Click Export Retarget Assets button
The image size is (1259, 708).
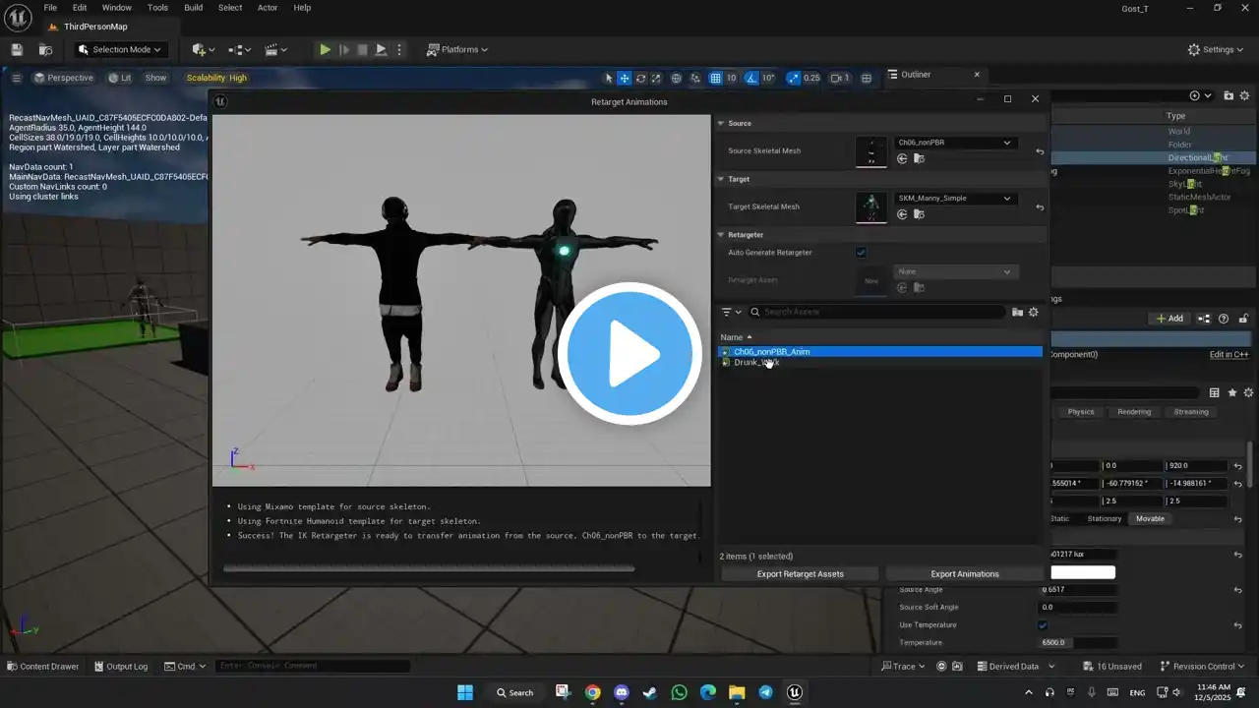coord(800,573)
